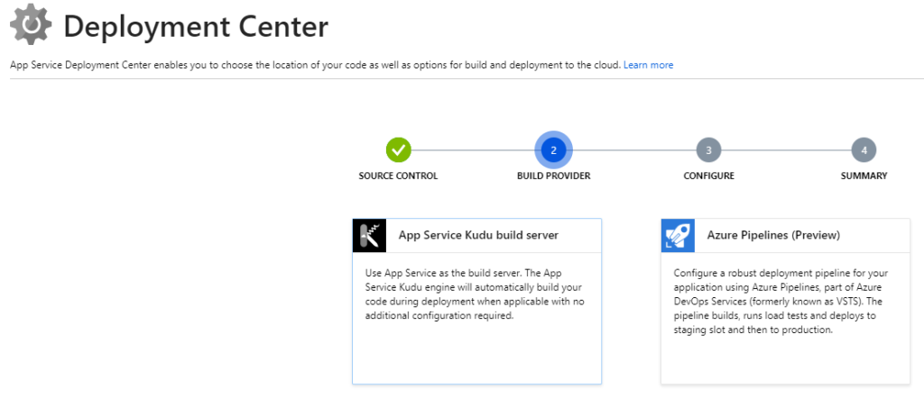Go to step 4 circle
924x398 pixels.
(864, 149)
